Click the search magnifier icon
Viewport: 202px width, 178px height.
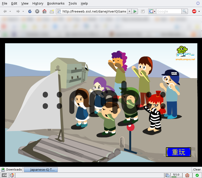(x=185, y=11)
